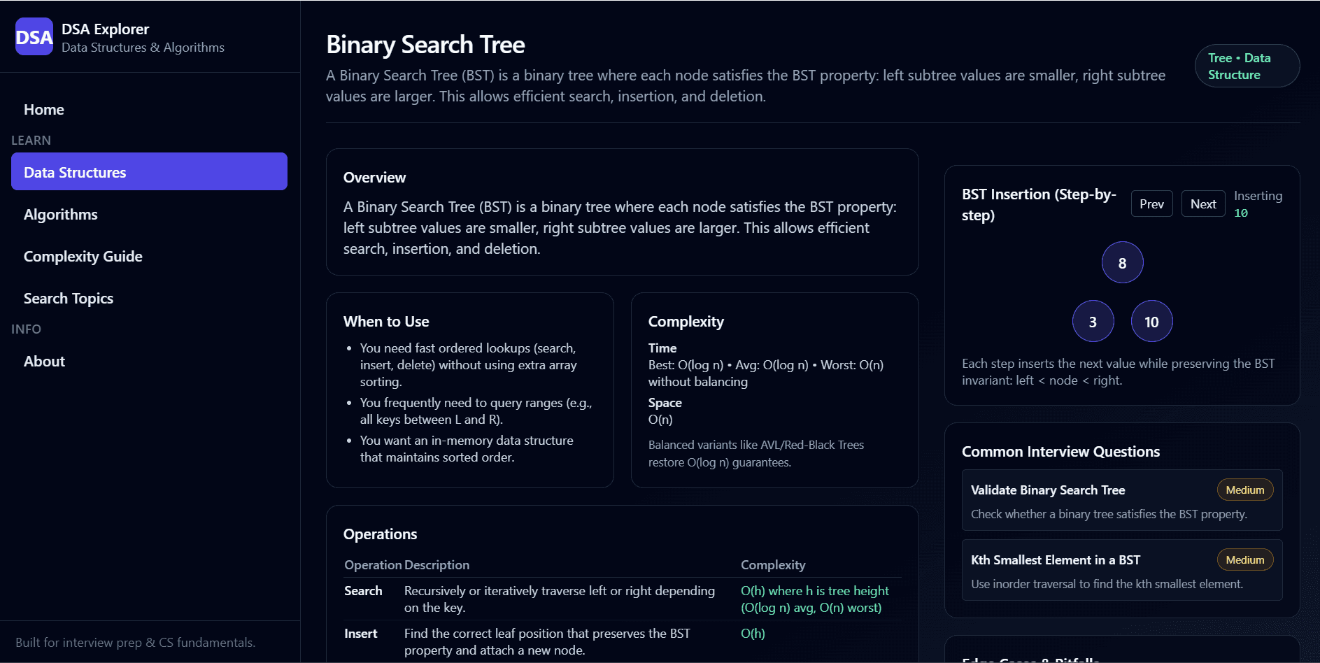Navigate to the About page
Screen dimensions: 1320x663
44,362
